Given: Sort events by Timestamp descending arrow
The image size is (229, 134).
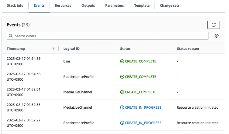Looking at the screenshot, I should (x=53, y=49).
